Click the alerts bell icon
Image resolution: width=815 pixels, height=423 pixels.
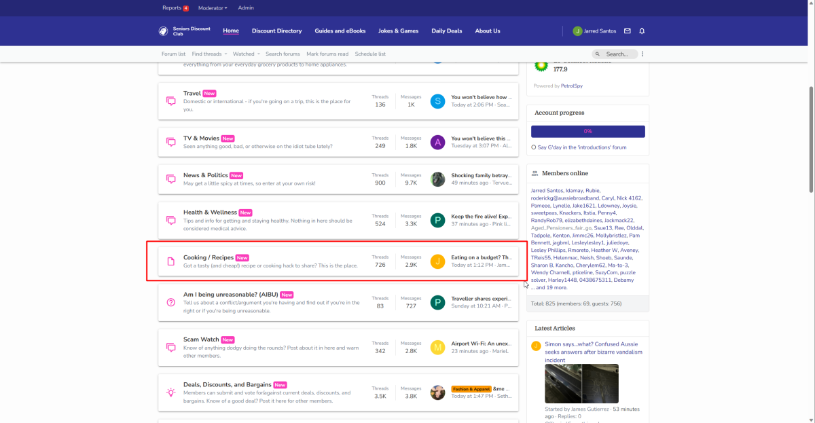click(642, 31)
